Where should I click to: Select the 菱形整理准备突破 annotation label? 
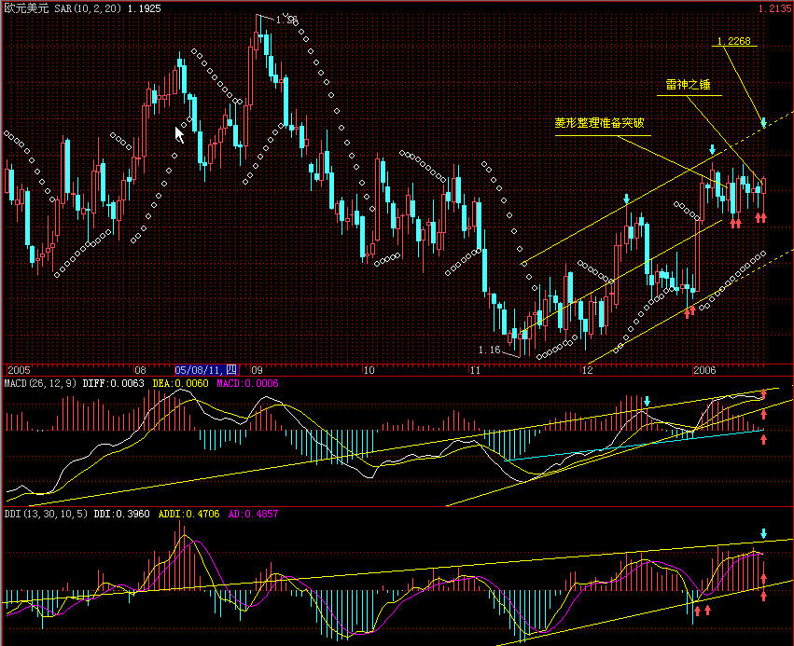[599, 123]
